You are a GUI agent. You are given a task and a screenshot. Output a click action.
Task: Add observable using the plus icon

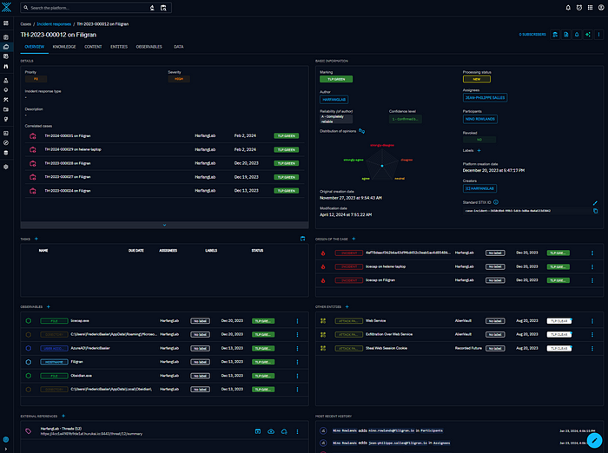point(48,306)
